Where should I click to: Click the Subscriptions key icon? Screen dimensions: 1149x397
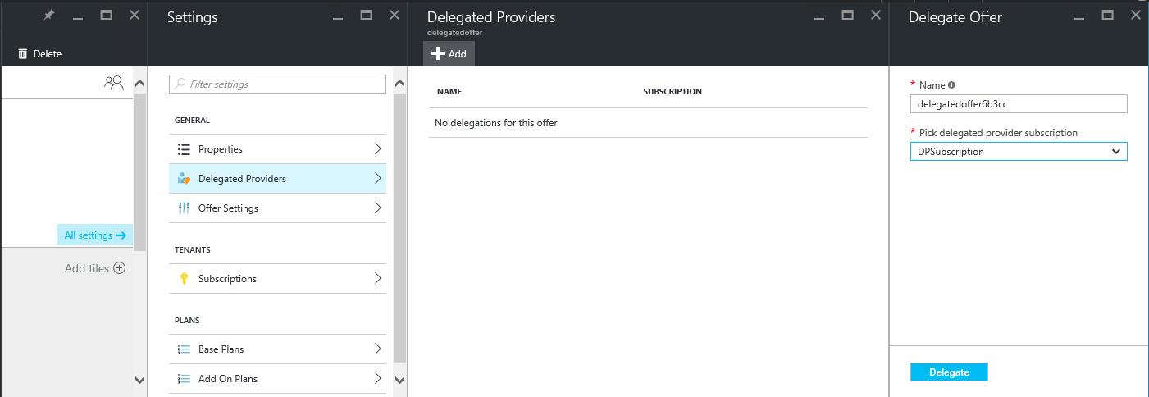click(184, 279)
